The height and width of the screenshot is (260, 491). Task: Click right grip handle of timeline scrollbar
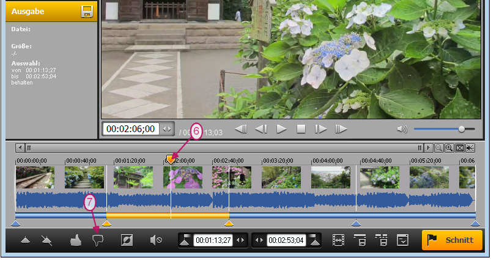coord(419,148)
